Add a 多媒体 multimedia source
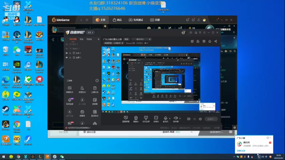Viewport: 285px width, 160px height. coord(156,119)
